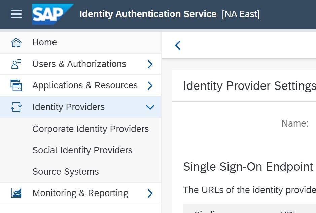Click the Applications & Resources window icon
316x213 pixels.
point(16,85)
